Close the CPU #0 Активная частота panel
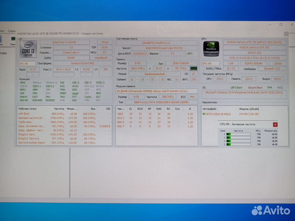The width and height of the screenshot is (295, 221). (275, 124)
